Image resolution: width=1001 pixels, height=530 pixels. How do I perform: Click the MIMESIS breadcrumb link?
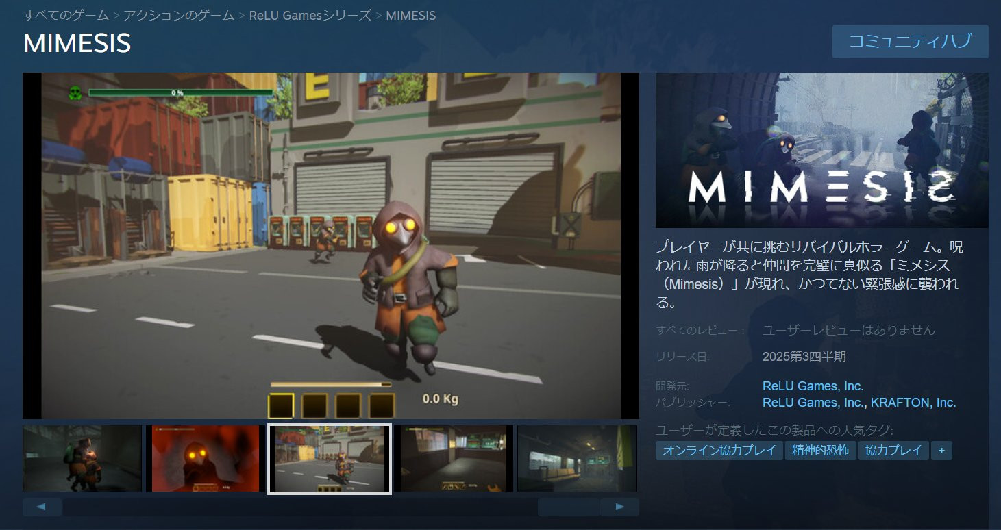pos(410,15)
